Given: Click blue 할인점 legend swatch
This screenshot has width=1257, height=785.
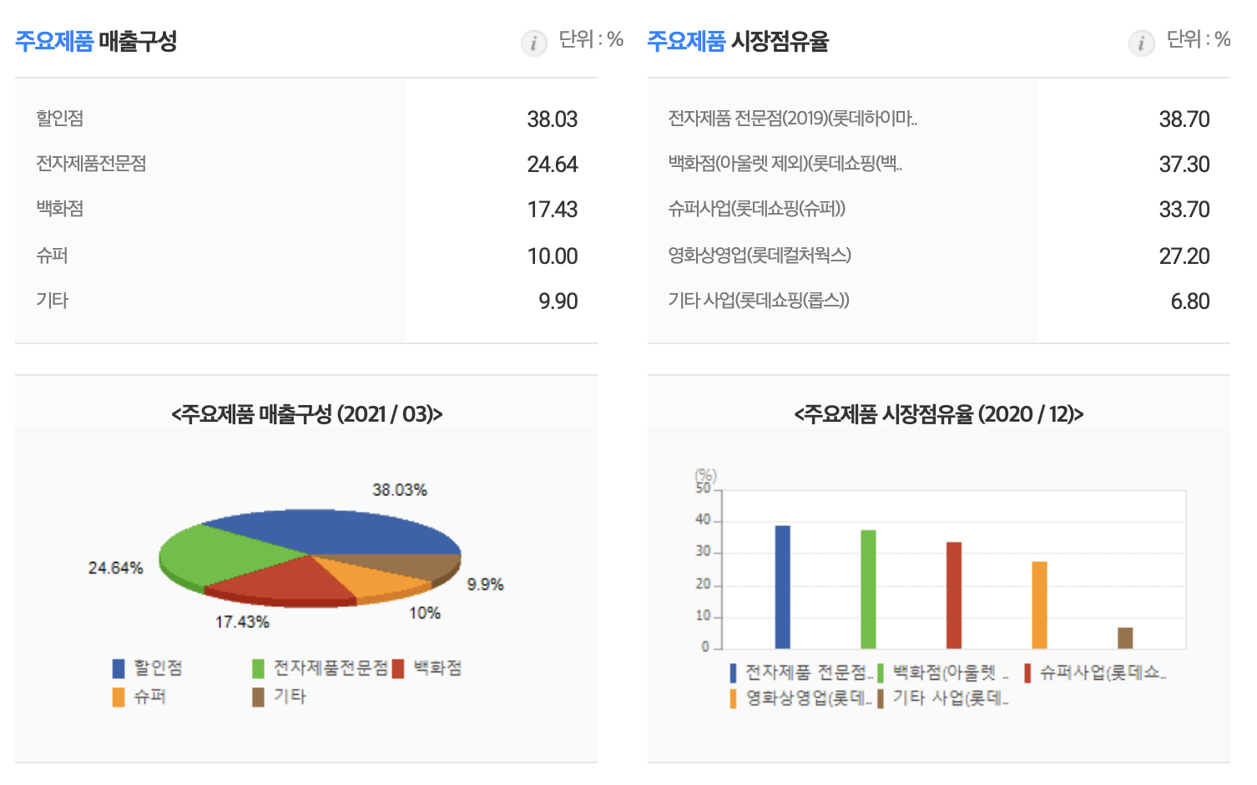Looking at the screenshot, I should [119, 669].
